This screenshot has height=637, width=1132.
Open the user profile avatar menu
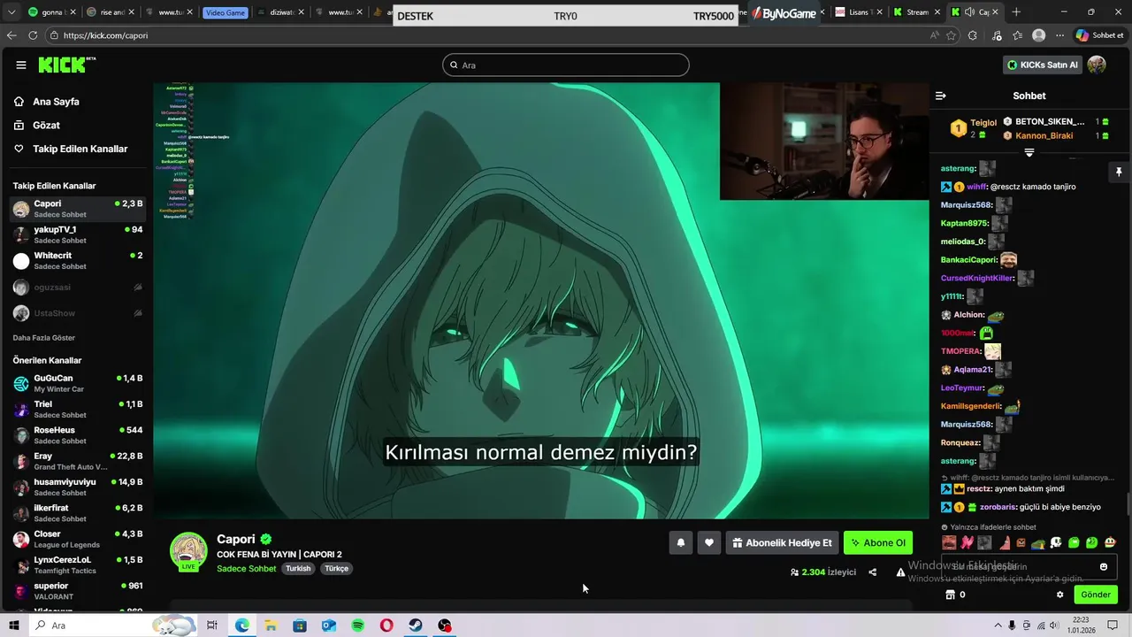pyautogui.click(x=1097, y=65)
